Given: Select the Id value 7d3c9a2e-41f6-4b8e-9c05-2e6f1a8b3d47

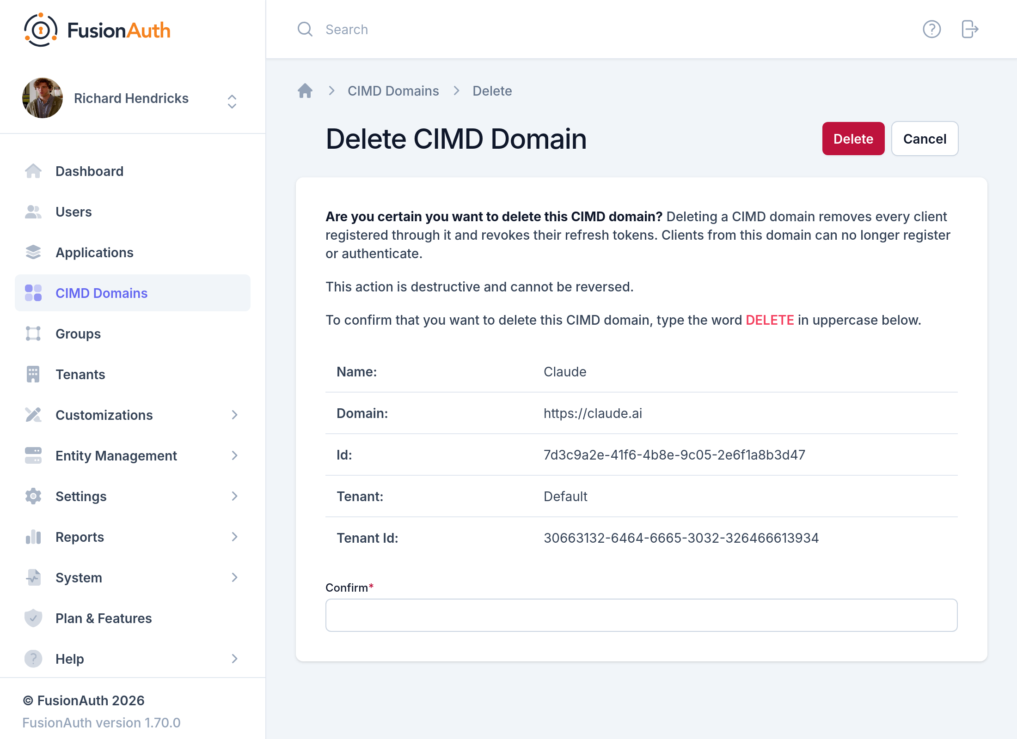Looking at the screenshot, I should click(x=674, y=455).
